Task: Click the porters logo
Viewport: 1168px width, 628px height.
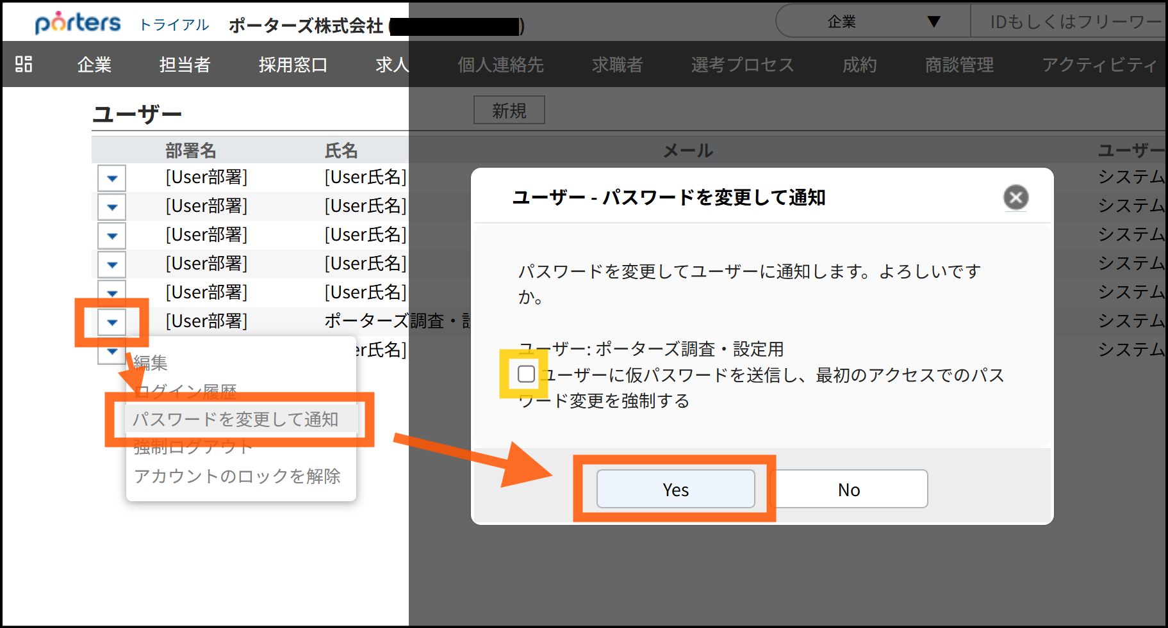Action: [x=78, y=23]
